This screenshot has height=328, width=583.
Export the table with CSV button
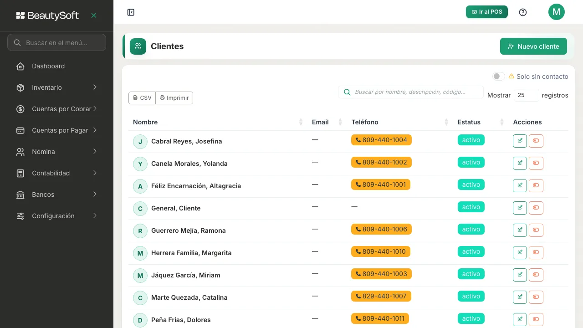[x=142, y=98]
